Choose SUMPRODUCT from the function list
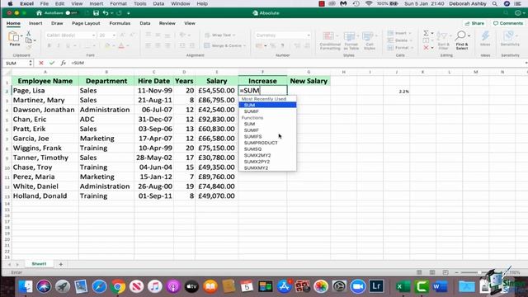This screenshot has width=528, height=297. click(x=261, y=143)
